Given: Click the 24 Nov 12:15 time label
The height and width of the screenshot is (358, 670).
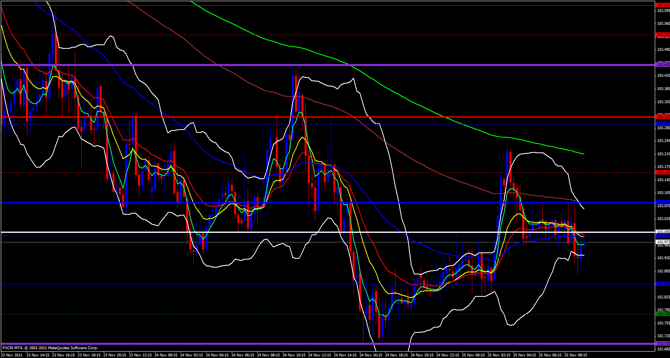Looking at the screenshot, I should coord(320,355).
